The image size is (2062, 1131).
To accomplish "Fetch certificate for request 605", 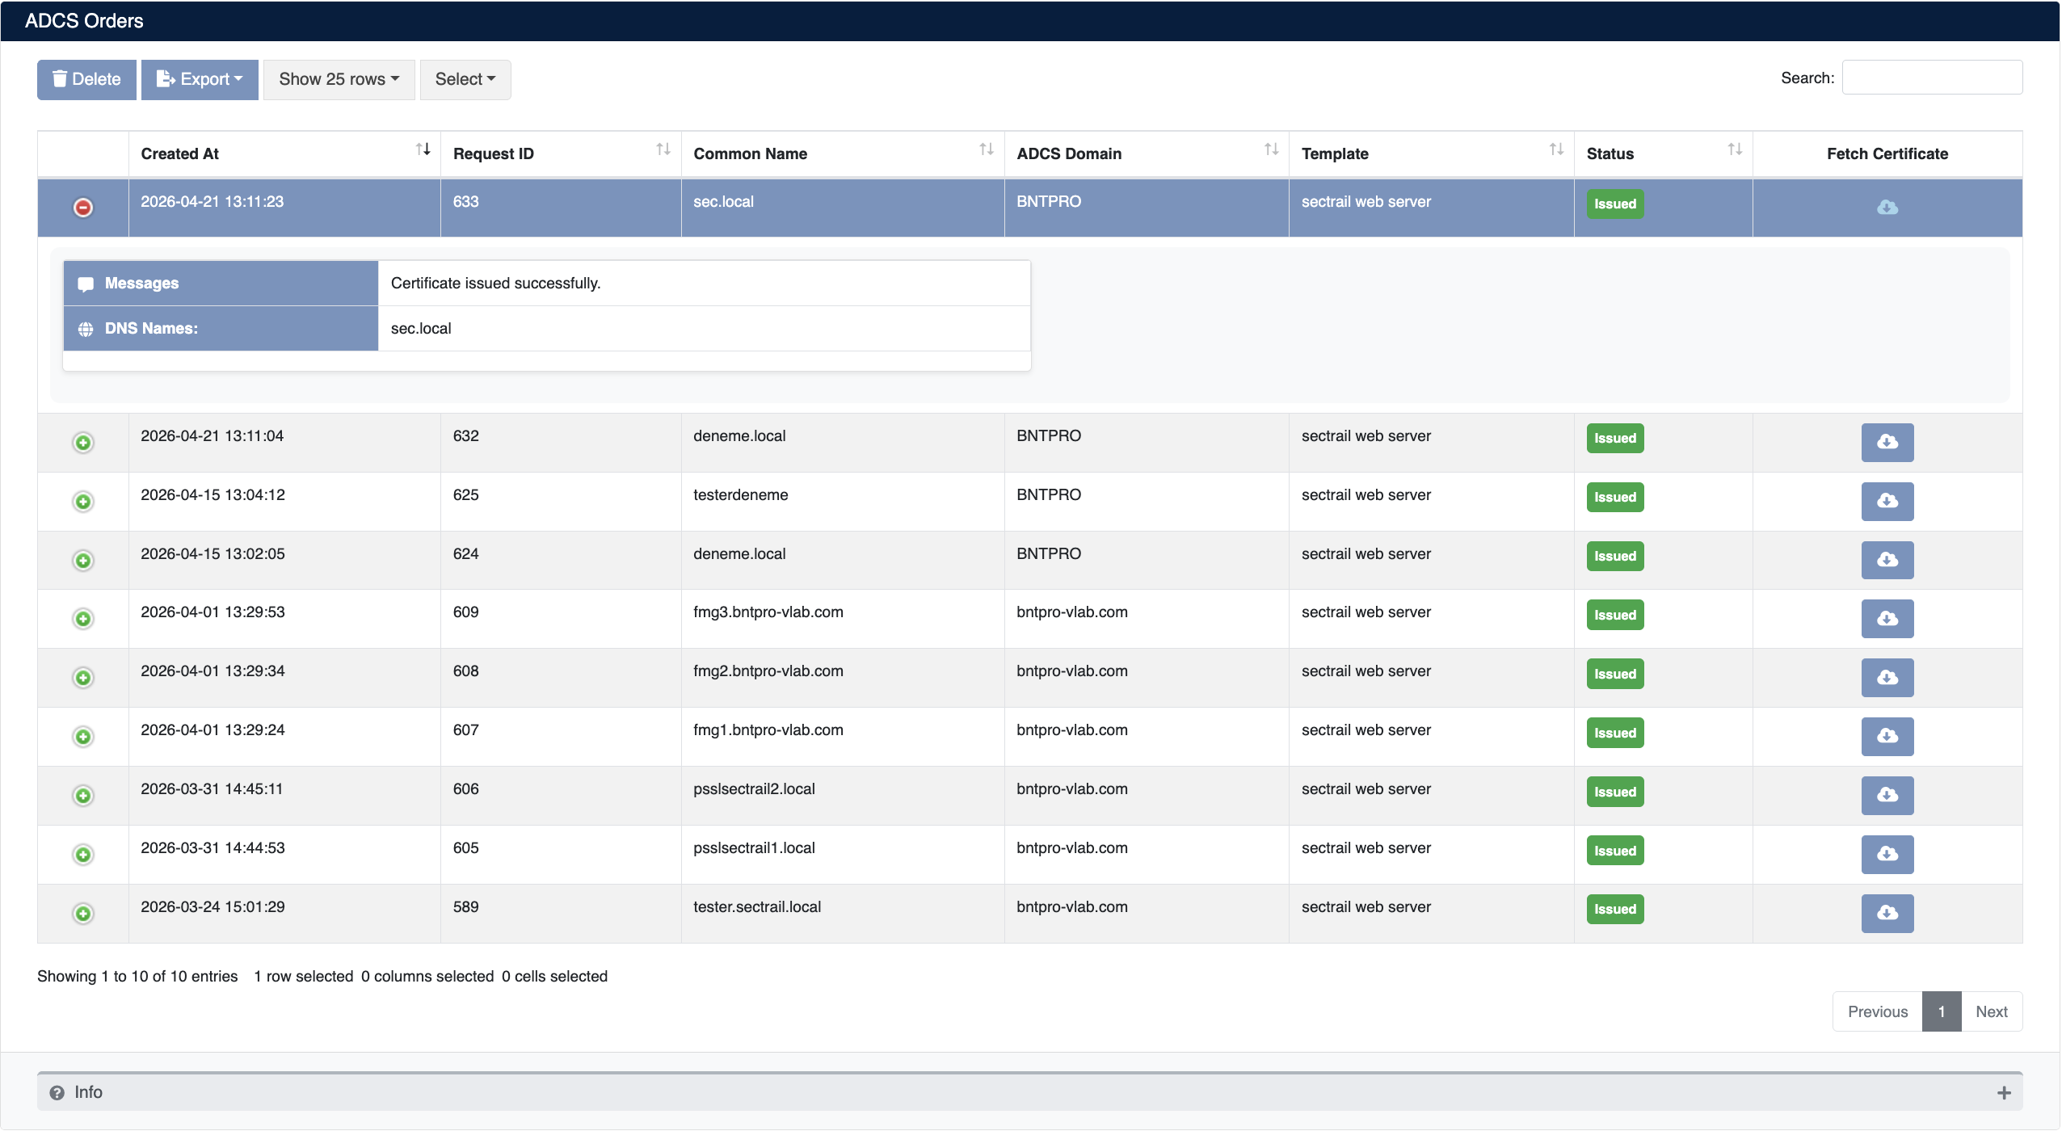I will [x=1887, y=854].
